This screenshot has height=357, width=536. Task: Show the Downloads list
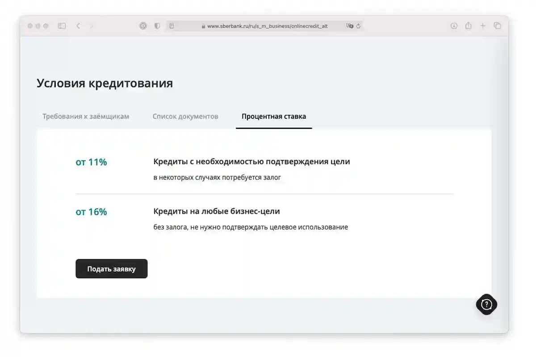click(454, 26)
